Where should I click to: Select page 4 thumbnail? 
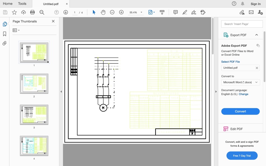pos(34,146)
